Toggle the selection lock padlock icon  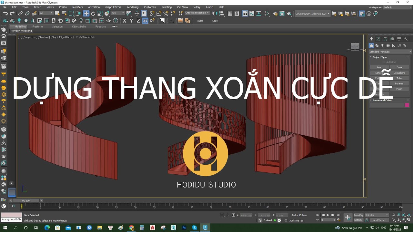pos(228,215)
